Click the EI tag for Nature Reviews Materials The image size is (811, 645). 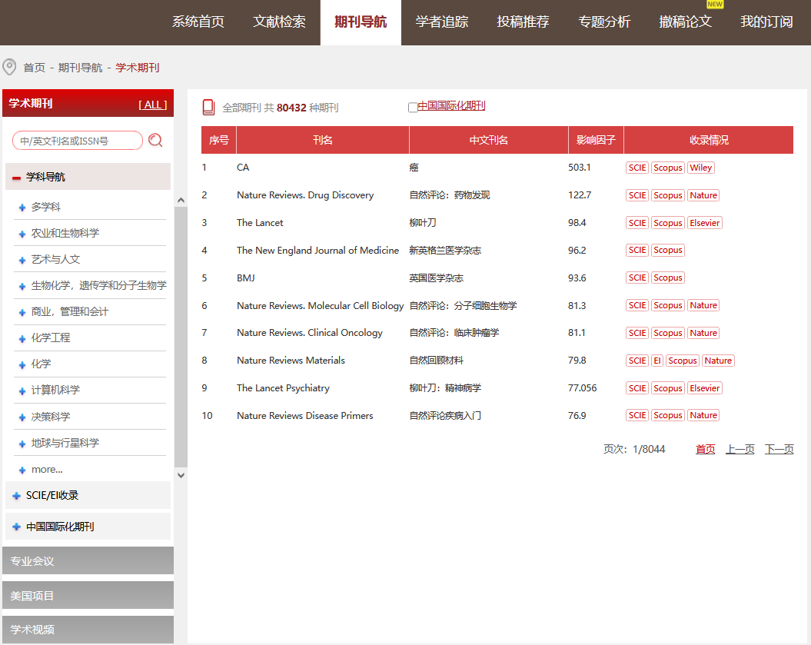coord(656,361)
